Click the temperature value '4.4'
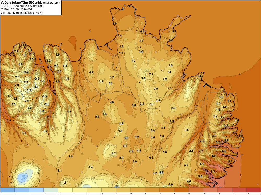The width and height of the screenshot is (261, 195). [121, 53]
